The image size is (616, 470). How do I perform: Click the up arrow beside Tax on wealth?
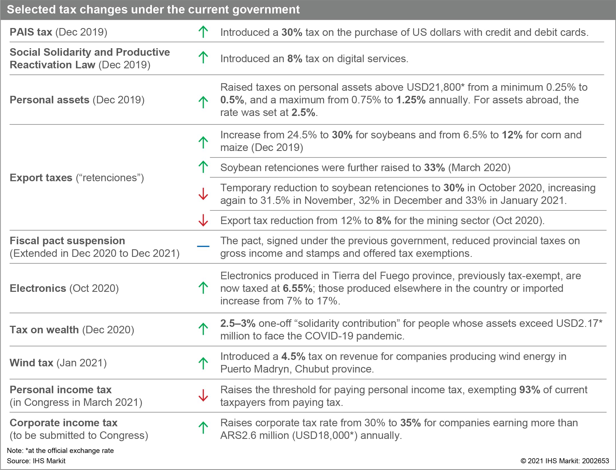(x=203, y=329)
